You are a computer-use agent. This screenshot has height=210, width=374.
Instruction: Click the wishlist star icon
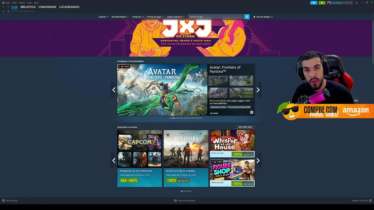click(254, 17)
